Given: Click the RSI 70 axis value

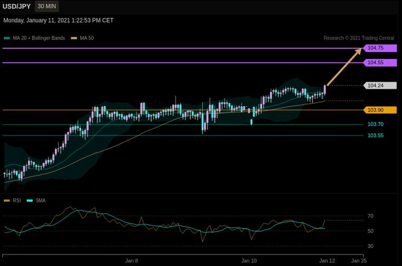Looking at the screenshot, I should pyautogui.click(x=370, y=216).
